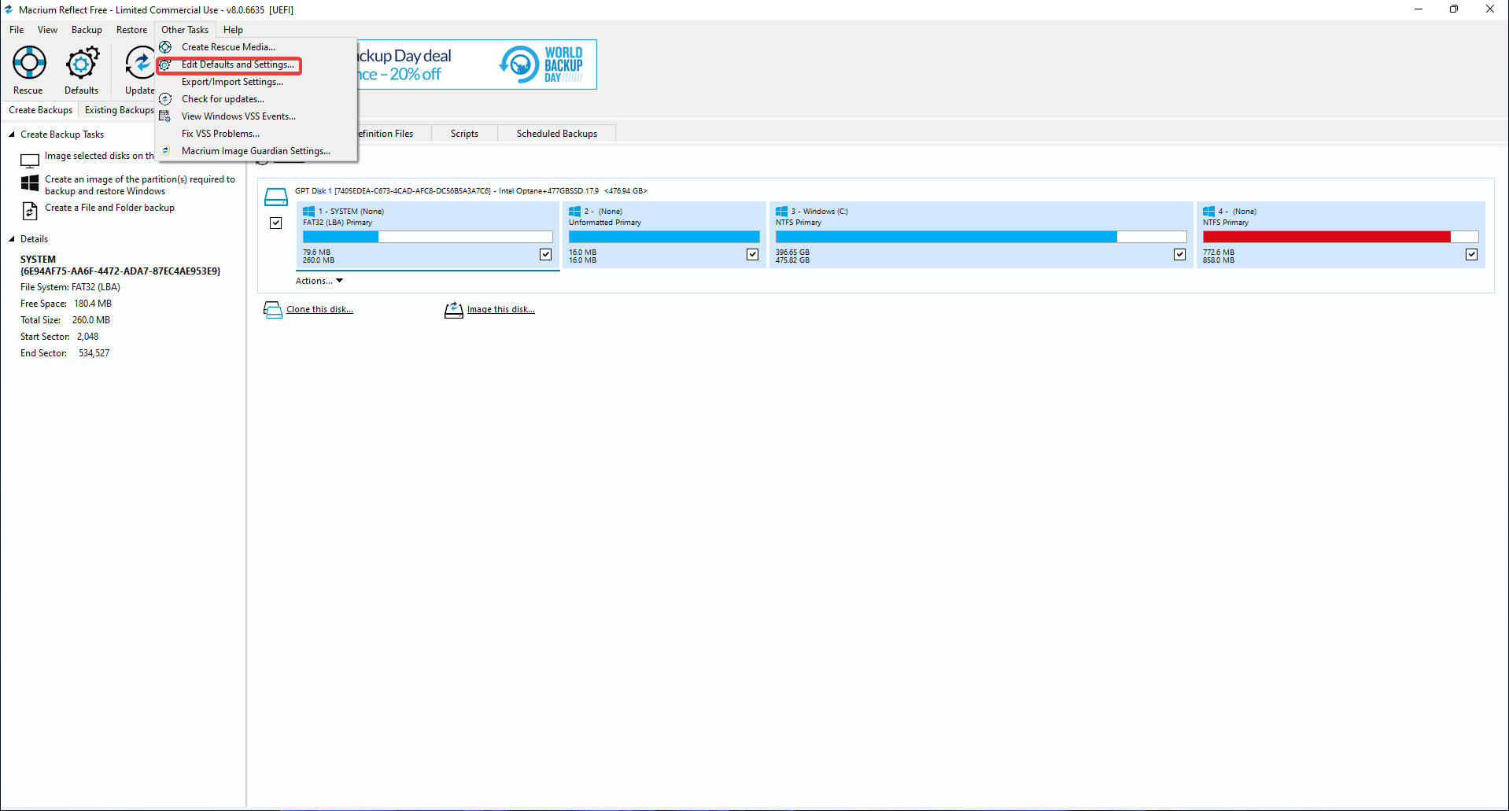Click the image selected disks monitor icon
The image size is (1509, 811).
pos(30,160)
